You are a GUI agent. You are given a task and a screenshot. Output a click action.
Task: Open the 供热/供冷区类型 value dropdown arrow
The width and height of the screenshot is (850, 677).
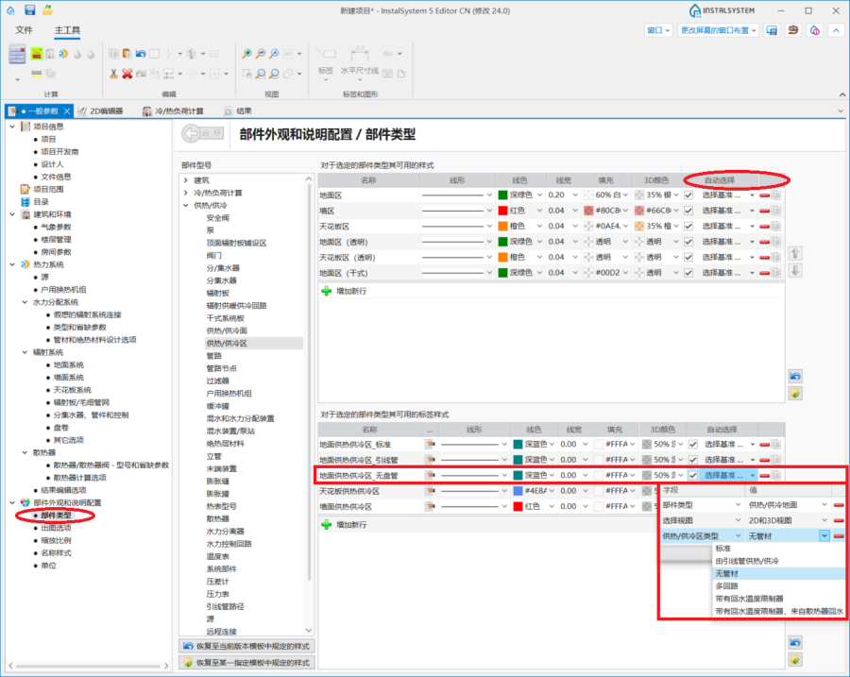click(x=824, y=536)
